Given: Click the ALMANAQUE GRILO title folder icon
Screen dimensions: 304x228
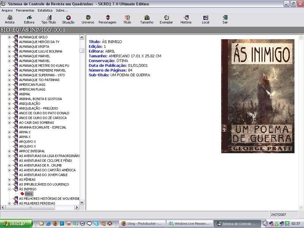Looking at the screenshot, I should tap(15, 37).
